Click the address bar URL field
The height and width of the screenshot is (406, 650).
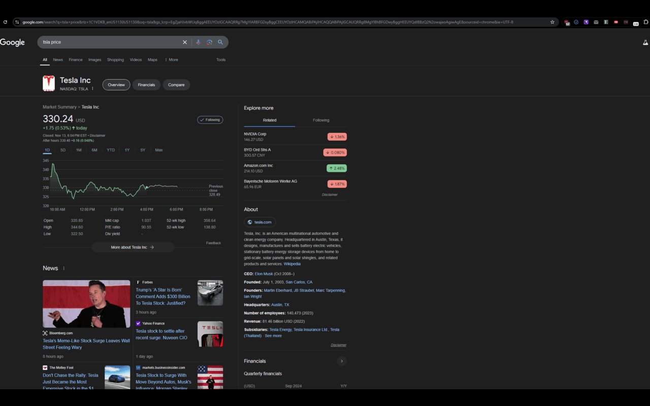(284, 22)
